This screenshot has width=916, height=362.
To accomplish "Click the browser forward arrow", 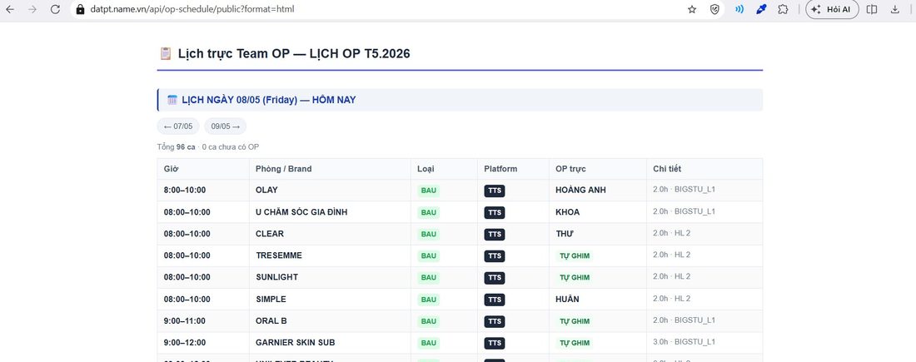I will [32, 9].
